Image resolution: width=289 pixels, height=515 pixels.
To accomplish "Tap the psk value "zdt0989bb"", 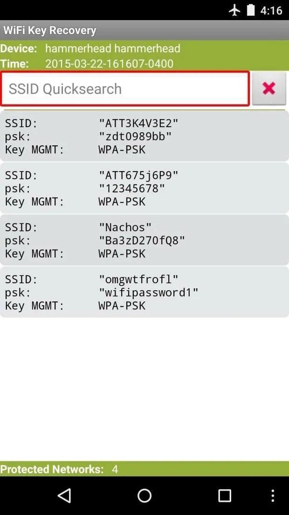I will [x=135, y=136].
